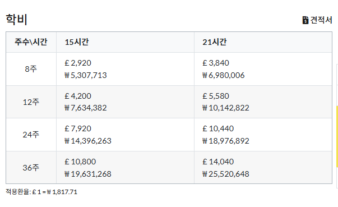Screen dimensions: 338x207
Task: Click the ₩7,634,382 amount
Action: pos(86,108)
